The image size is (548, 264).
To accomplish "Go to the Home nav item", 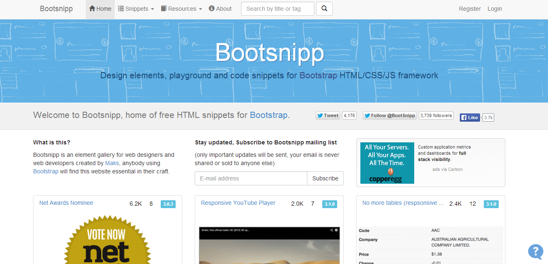I will [100, 9].
